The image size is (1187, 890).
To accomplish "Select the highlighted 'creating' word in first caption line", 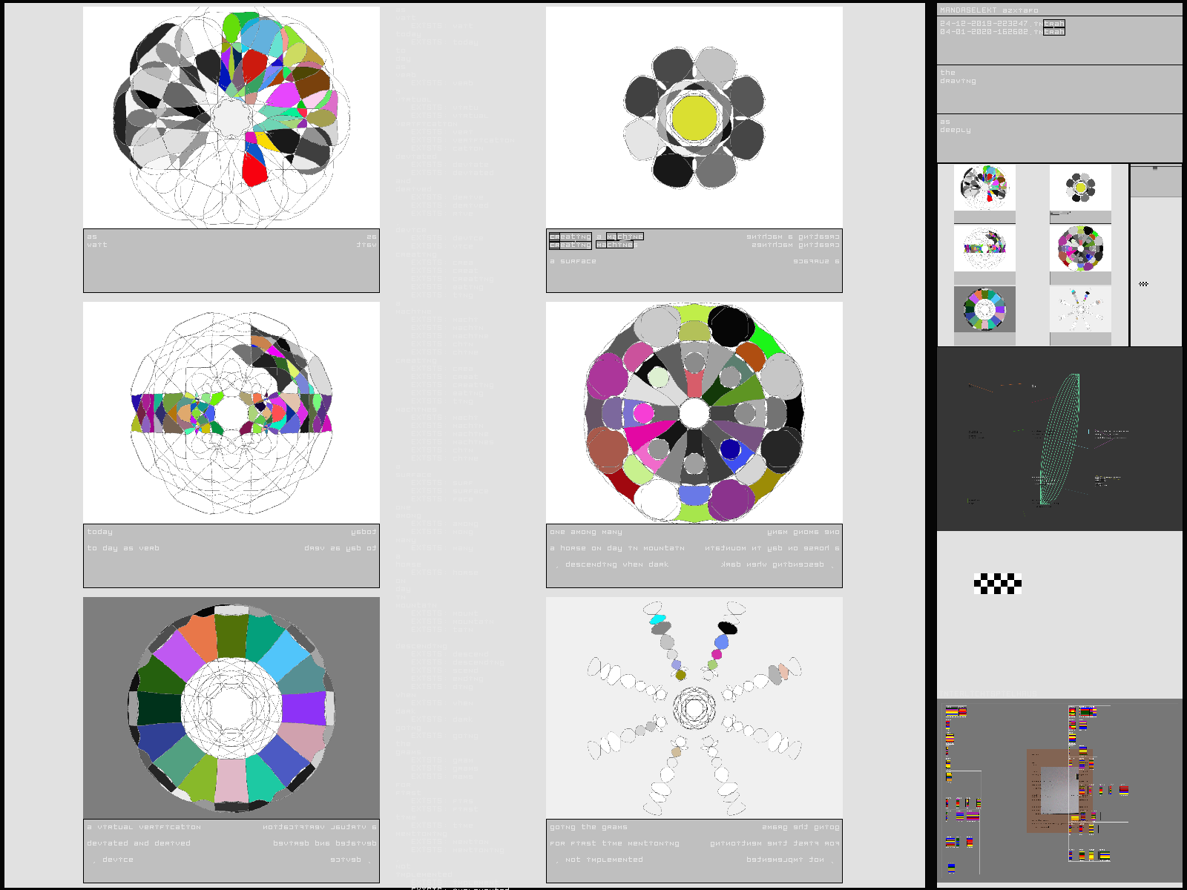I will [x=570, y=237].
